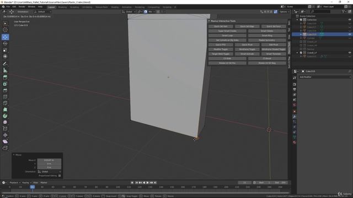353x198 pixels.
Task: Click the Super Smart Create button
Action: coord(227,31)
